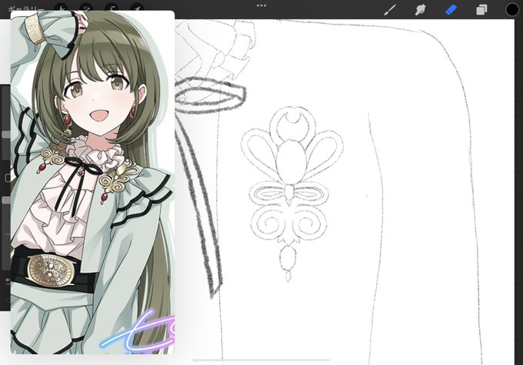This screenshot has height=365, width=523.
Task: Select the blue Eraser tool
Action: point(451,10)
